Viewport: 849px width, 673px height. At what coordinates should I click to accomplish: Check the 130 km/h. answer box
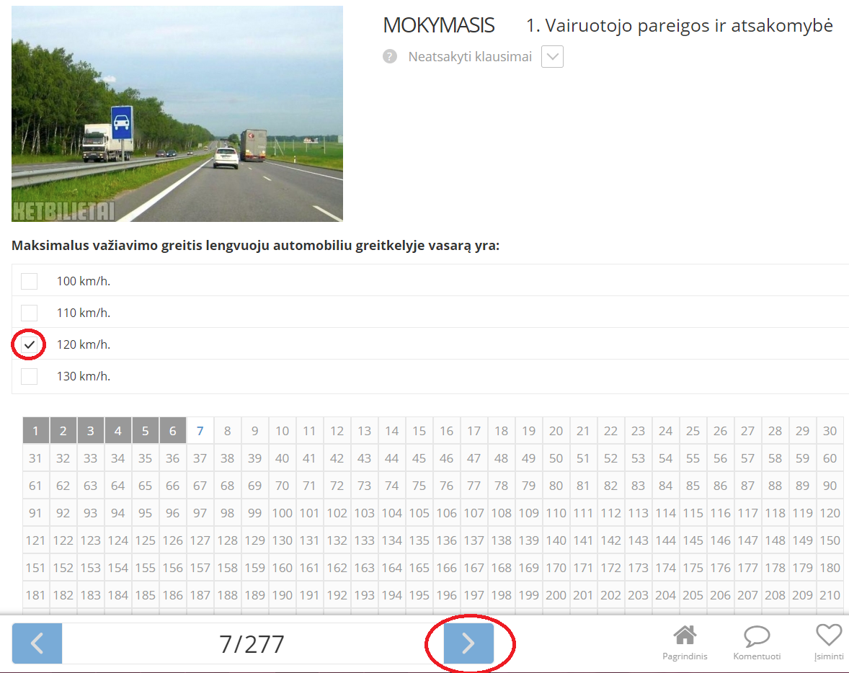[x=30, y=375]
